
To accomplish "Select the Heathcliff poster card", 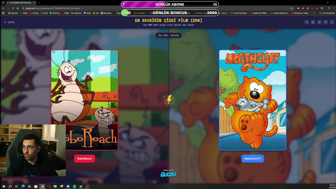I will coord(253,100).
